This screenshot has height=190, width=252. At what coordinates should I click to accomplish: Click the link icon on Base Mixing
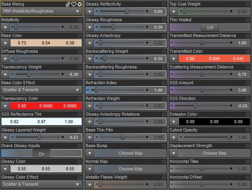68,4
